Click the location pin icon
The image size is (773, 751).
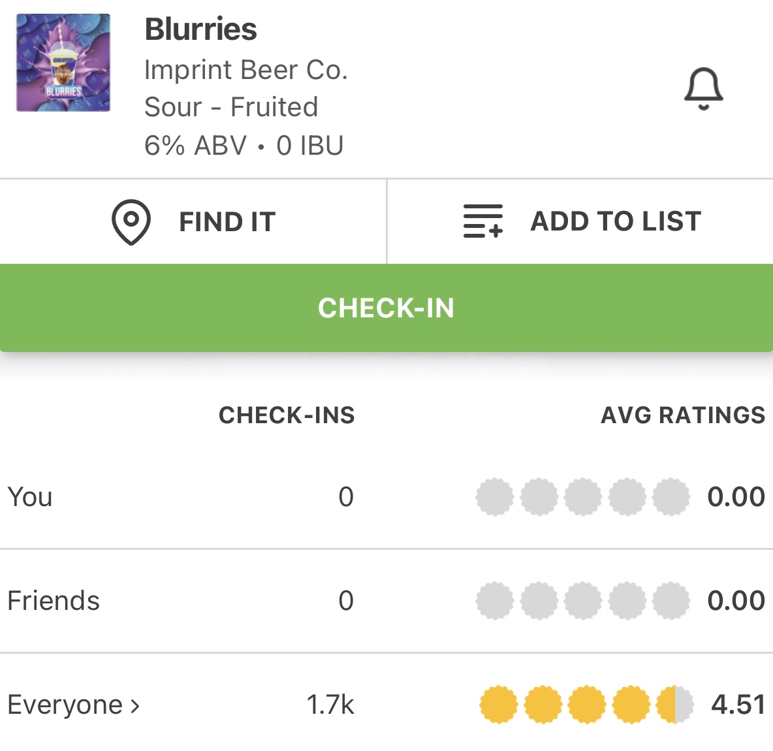[131, 221]
